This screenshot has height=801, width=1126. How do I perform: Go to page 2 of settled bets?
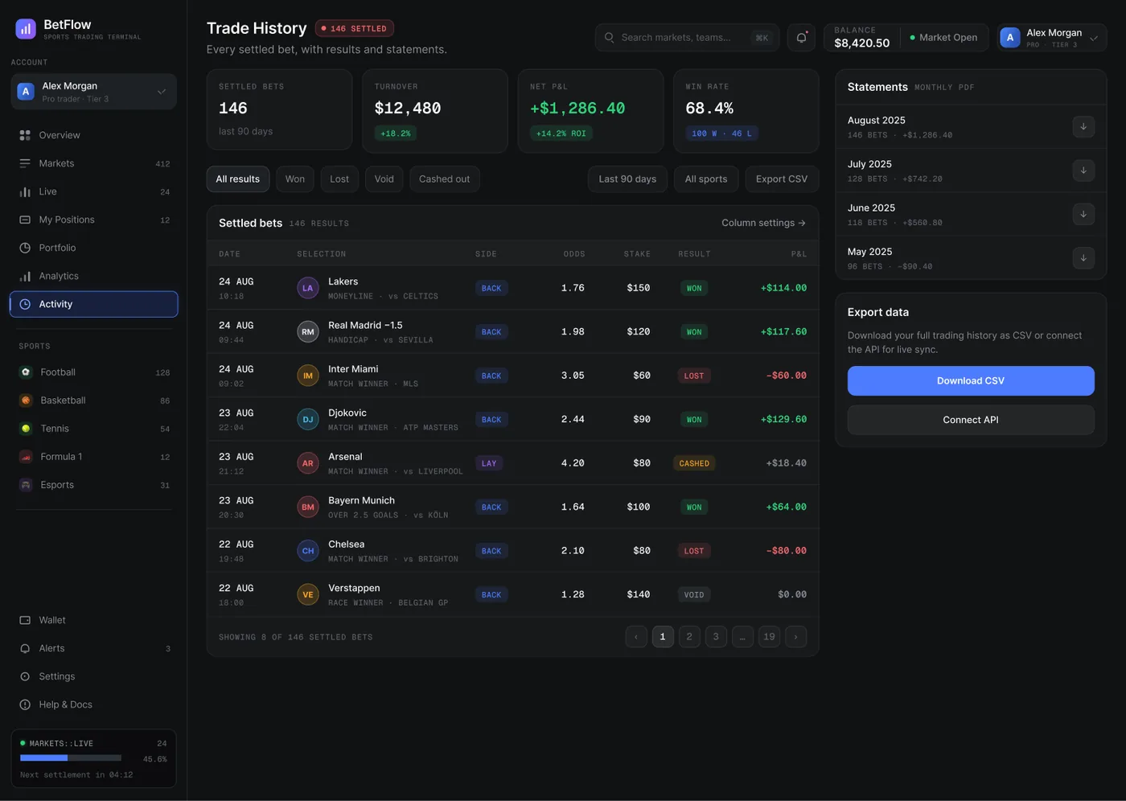click(689, 637)
